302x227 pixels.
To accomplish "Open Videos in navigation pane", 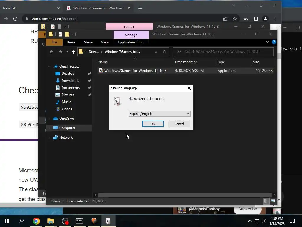I will tap(67, 109).
